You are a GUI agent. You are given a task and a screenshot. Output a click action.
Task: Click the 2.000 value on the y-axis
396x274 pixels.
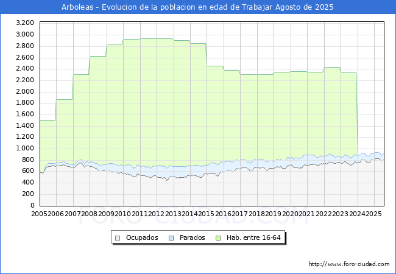pyautogui.click(x=24, y=91)
